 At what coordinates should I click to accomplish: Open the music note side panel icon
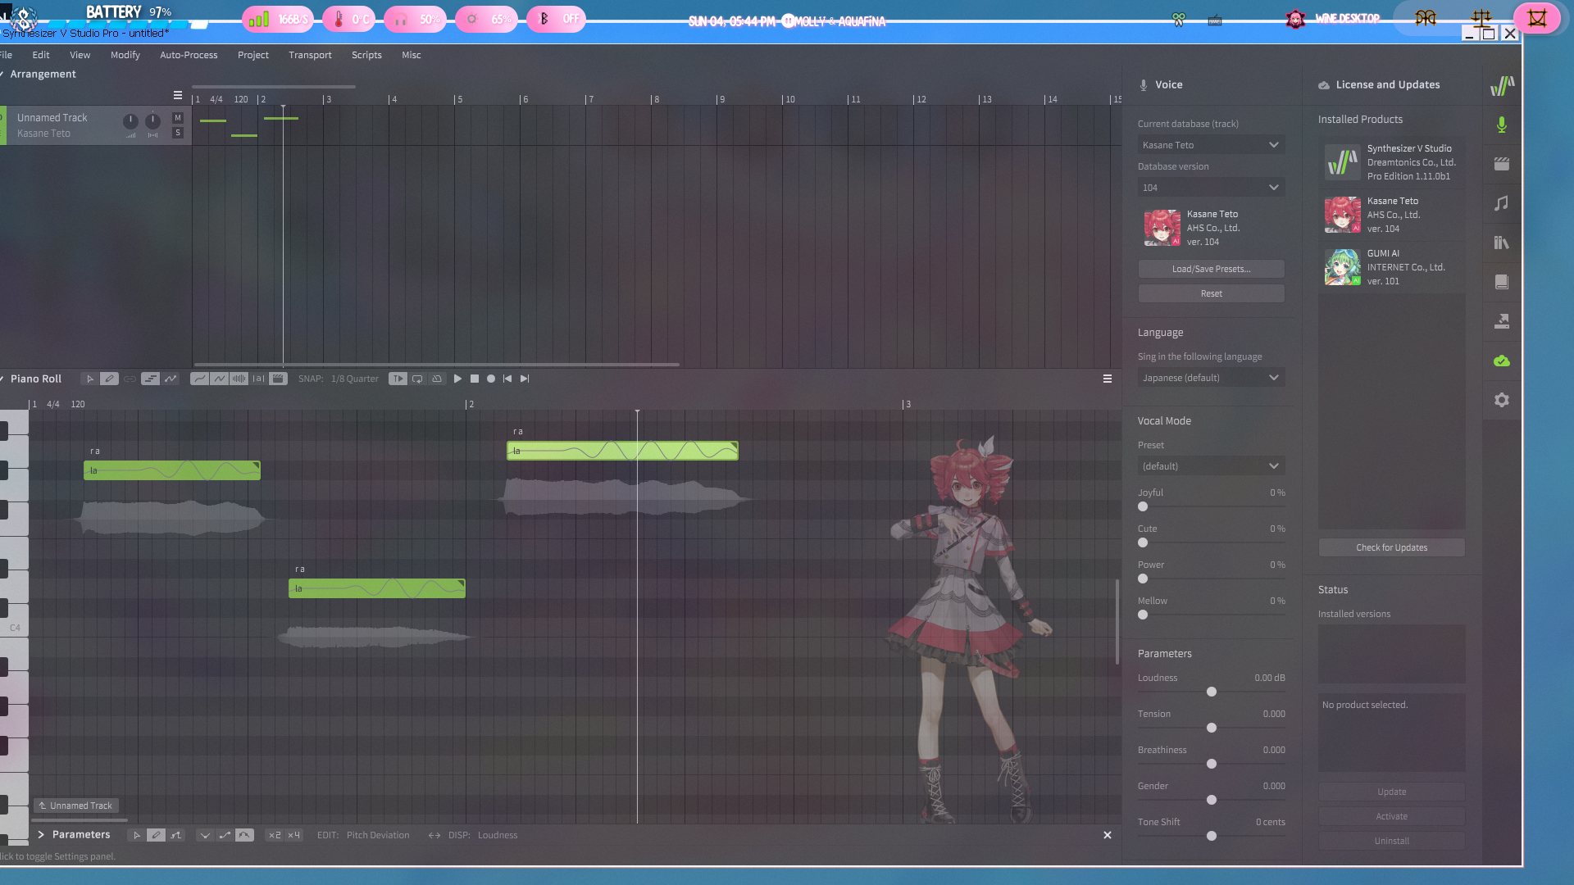click(1501, 203)
